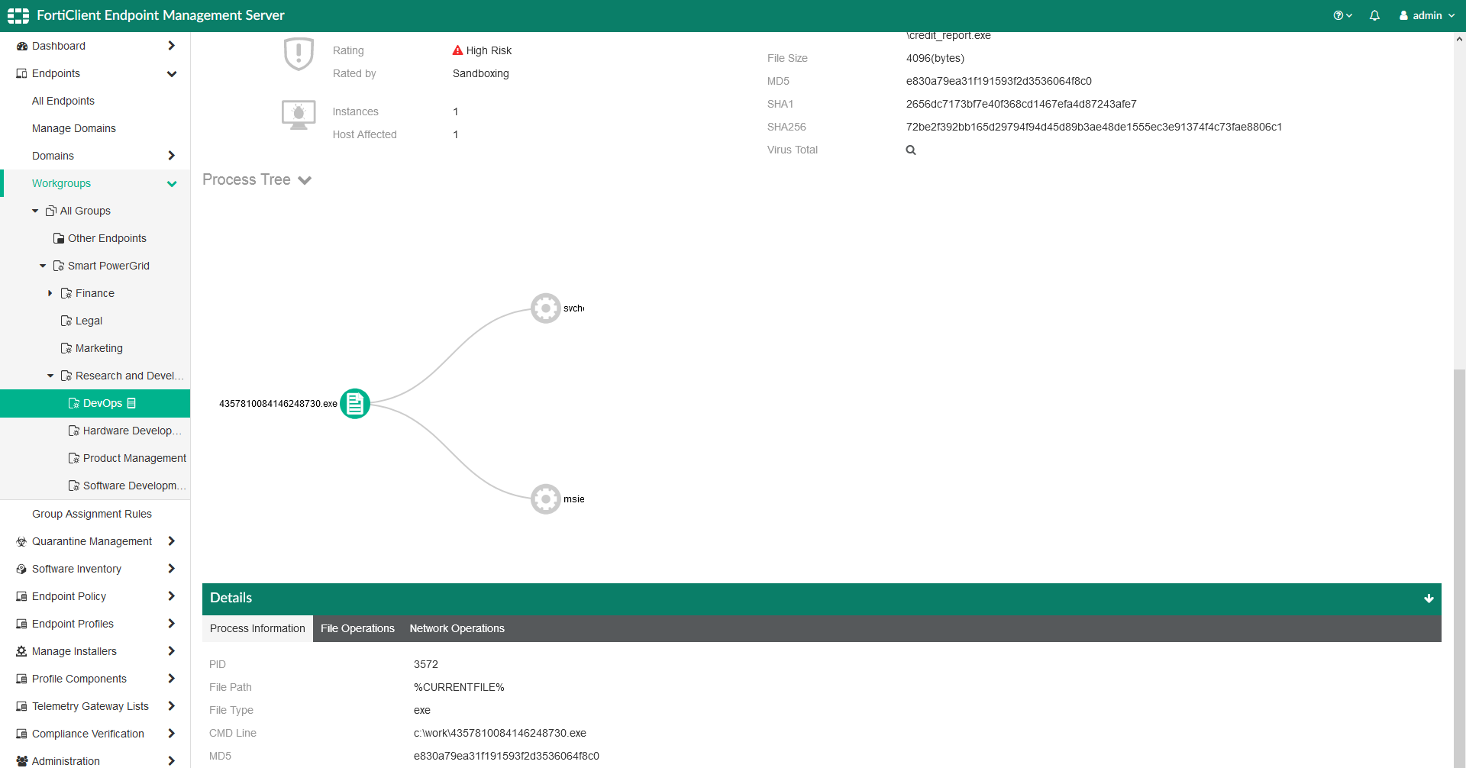
Task: Click the High Risk warning triangle icon
Action: pos(458,50)
